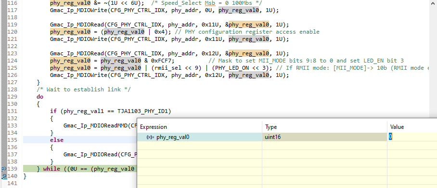Image resolution: width=437 pixels, height=188 pixels.
Task: Click line number 123 in the gutter
Action: click(13, 53)
